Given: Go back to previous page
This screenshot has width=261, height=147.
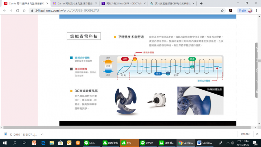Looking at the screenshot, I should point(4,11).
